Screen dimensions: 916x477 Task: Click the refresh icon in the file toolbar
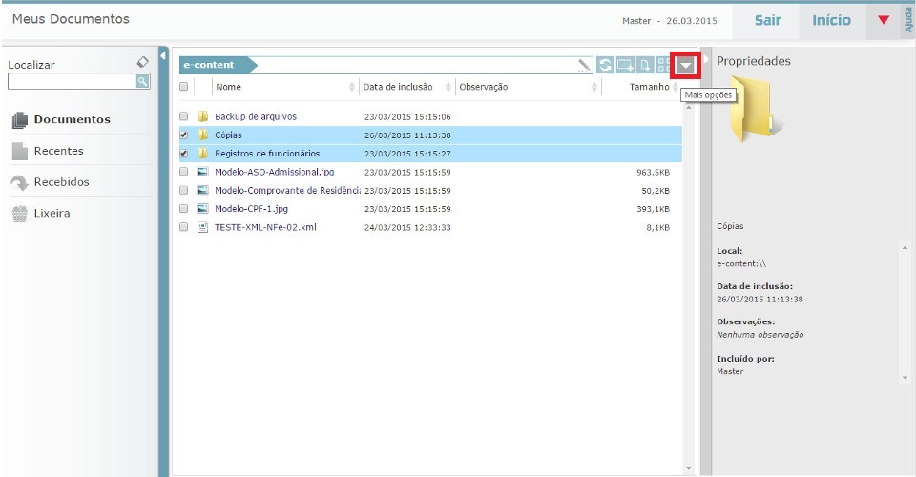click(x=606, y=66)
